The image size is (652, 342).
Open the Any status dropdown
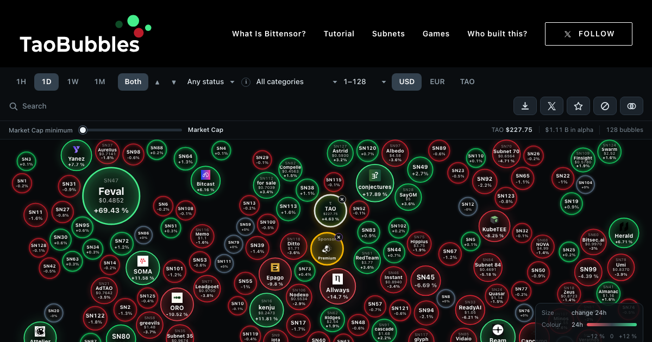(211, 82)
